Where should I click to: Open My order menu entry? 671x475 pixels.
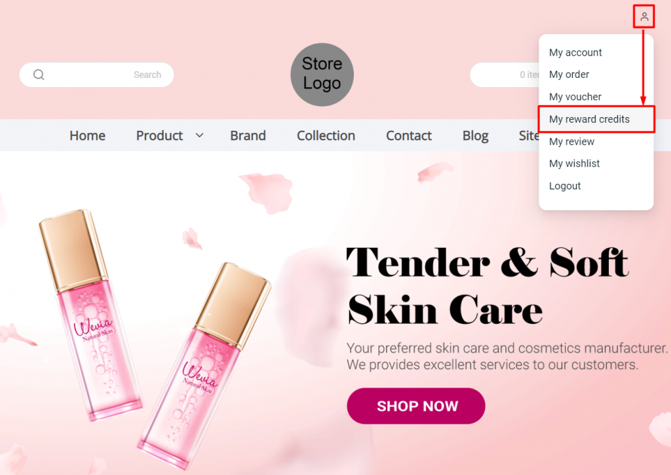tap(569, 75)
